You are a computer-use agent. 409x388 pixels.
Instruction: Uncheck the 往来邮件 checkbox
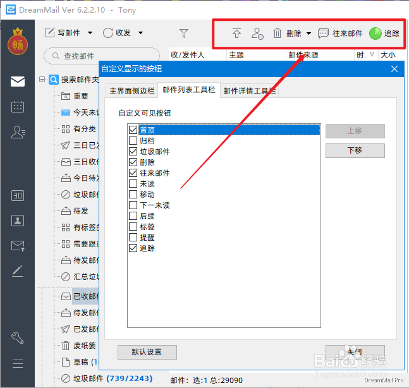(133, 173)
